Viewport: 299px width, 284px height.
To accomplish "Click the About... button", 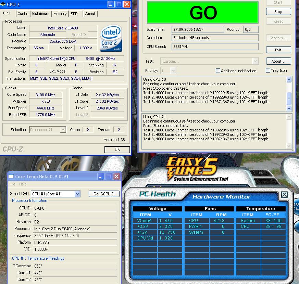I will pyautogui.click(x=278, y=61).
